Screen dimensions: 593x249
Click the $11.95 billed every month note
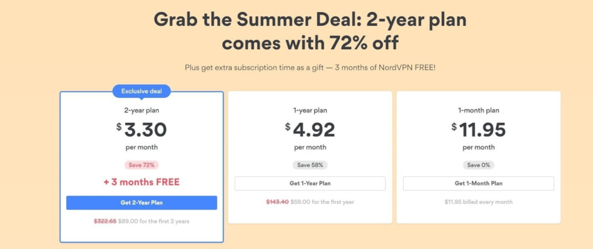point(478,202)
